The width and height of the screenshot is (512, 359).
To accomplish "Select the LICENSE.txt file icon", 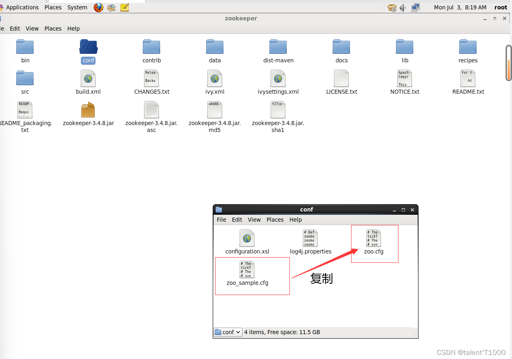I will coord(341,78).
